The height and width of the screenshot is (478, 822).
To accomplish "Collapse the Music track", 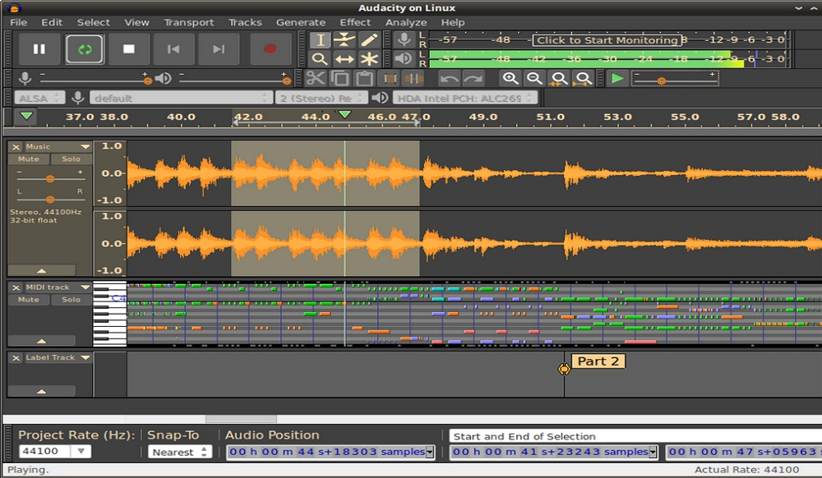I will coord(41,270).
